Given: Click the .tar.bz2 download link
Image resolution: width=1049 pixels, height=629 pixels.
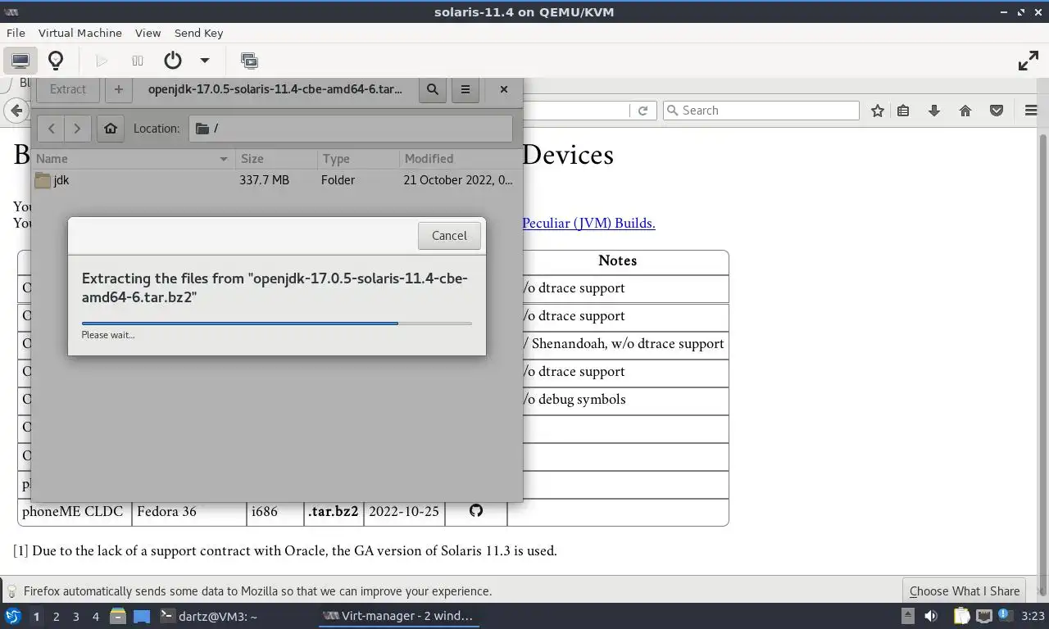Looking at the screenshot, I should [x=334, y=511].
